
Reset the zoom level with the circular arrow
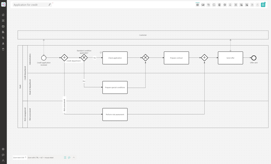(x=25, y=157)
